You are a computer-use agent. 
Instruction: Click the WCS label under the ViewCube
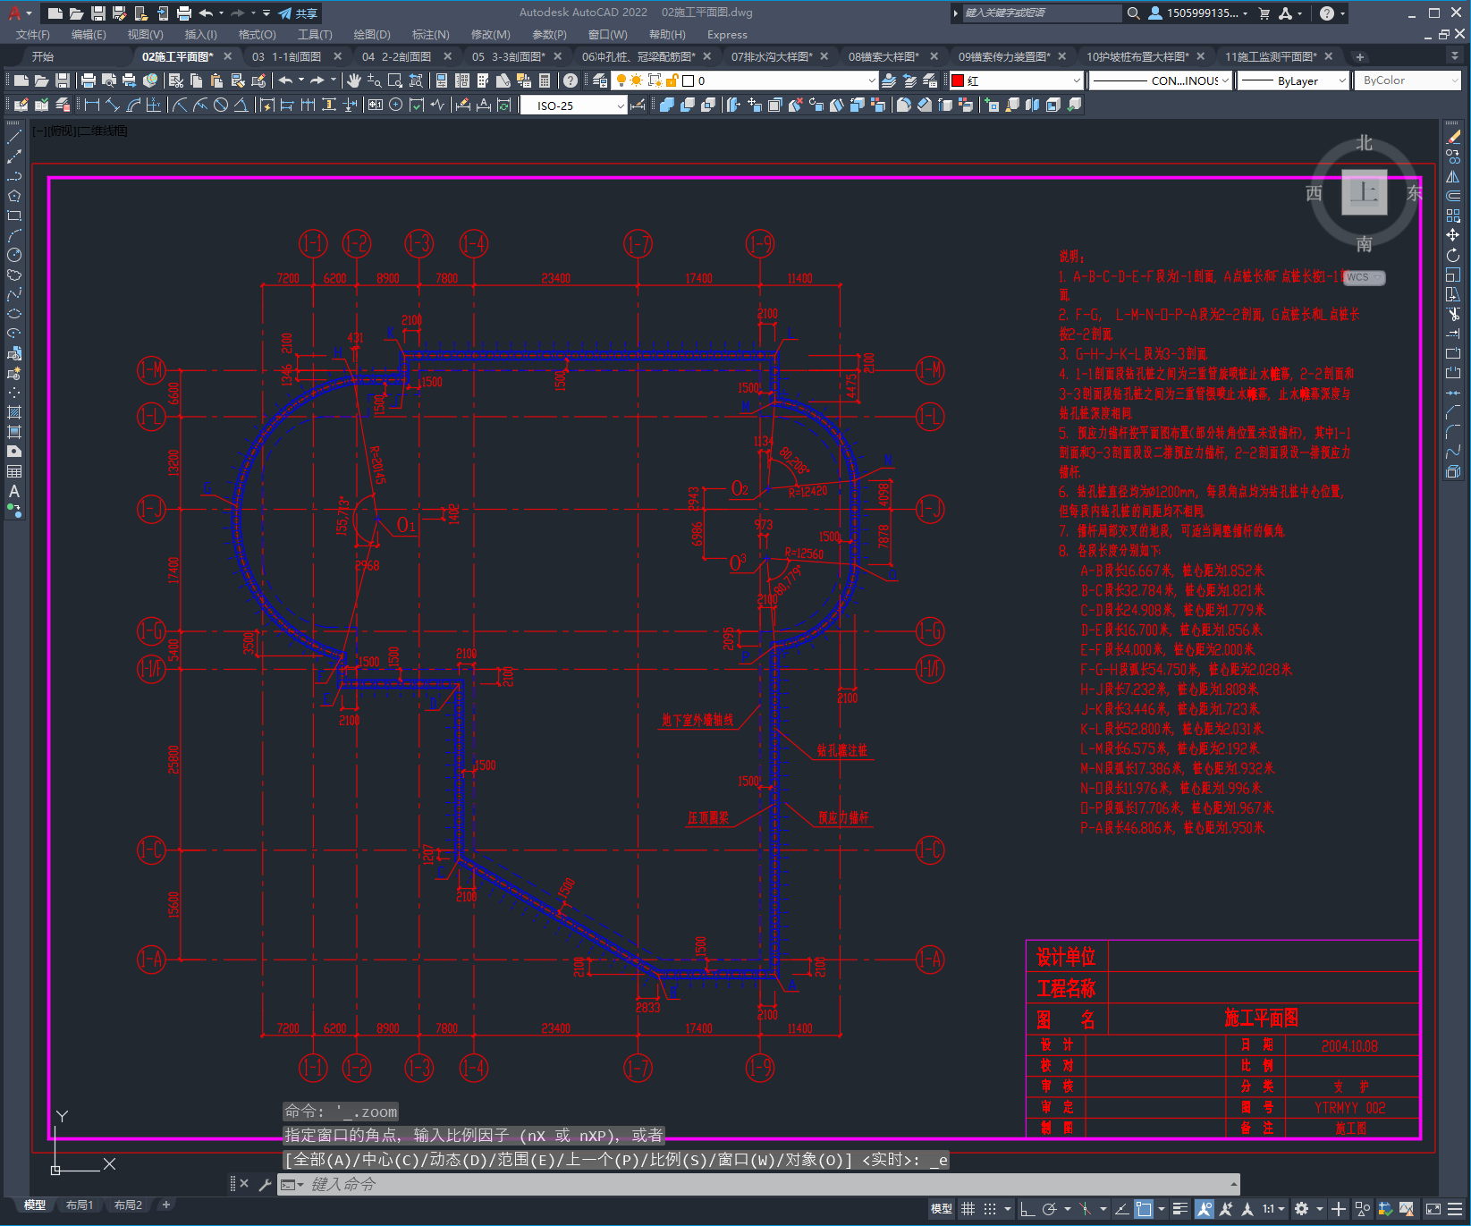pos(1364,277)
